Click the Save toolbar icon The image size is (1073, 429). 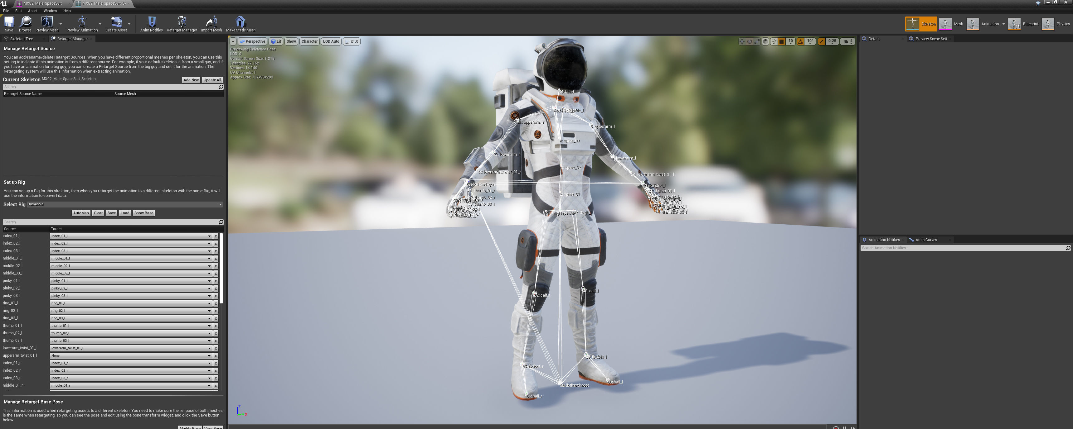(x=9, y=21)
